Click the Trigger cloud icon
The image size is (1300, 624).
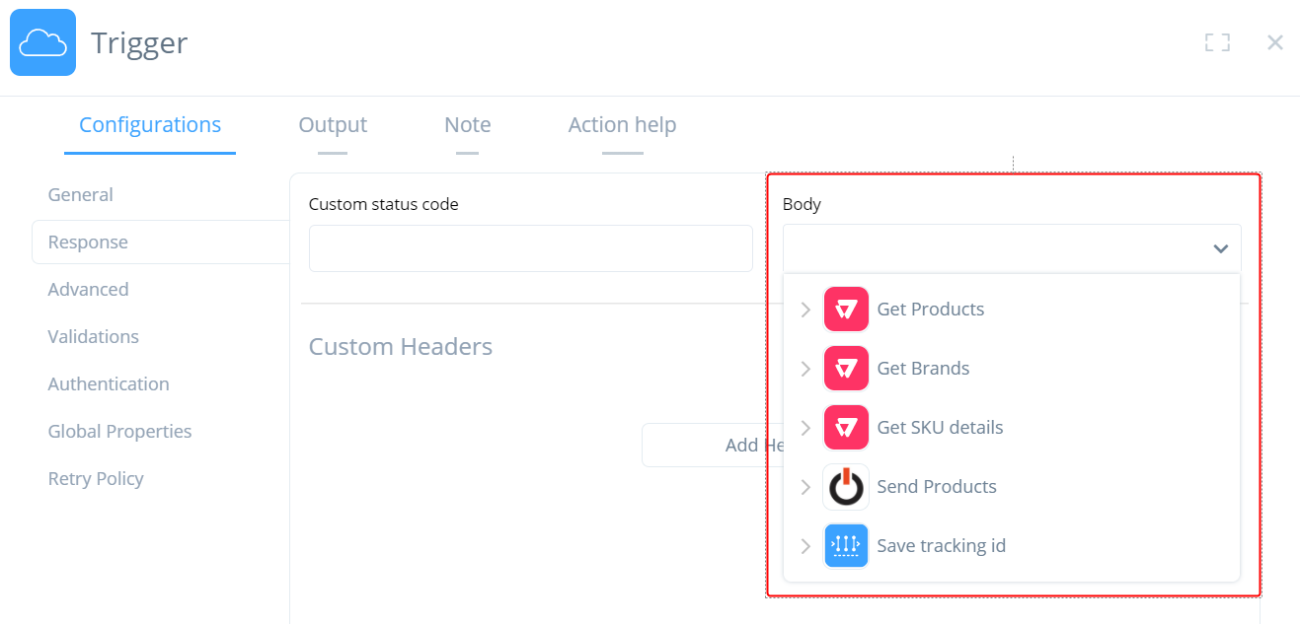tap(42, 42)
